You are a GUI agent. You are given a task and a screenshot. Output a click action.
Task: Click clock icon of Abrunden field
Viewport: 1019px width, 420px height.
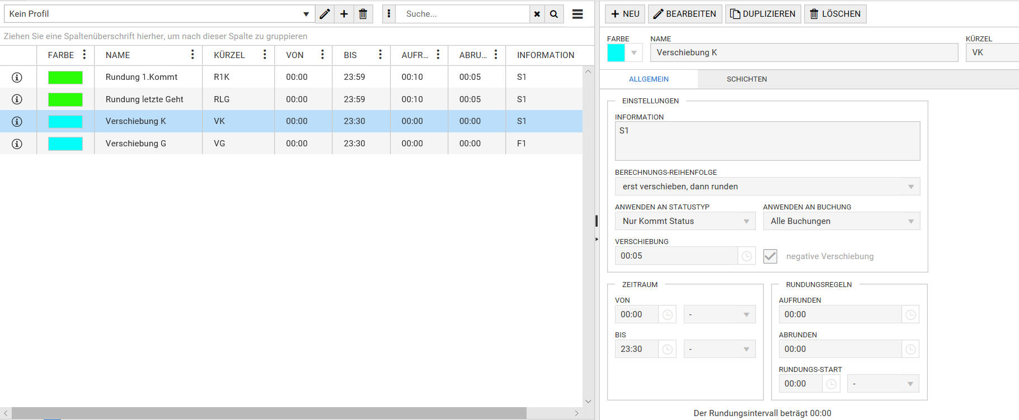911,349
